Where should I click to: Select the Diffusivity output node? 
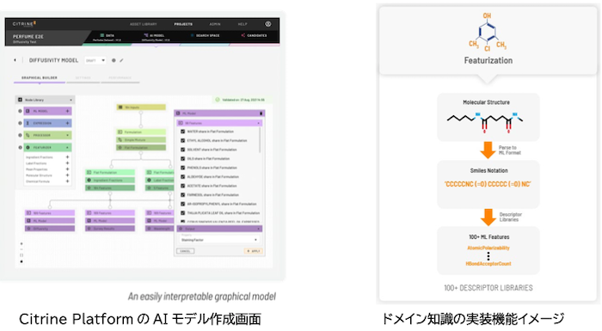coord(50,229)
